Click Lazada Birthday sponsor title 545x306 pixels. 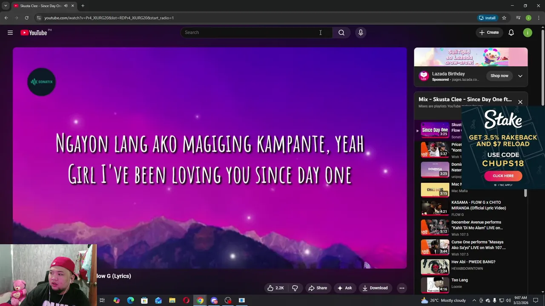(448, 74)
